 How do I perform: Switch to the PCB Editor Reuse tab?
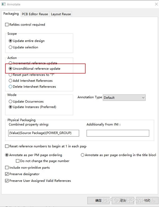(x=35, y=14)
